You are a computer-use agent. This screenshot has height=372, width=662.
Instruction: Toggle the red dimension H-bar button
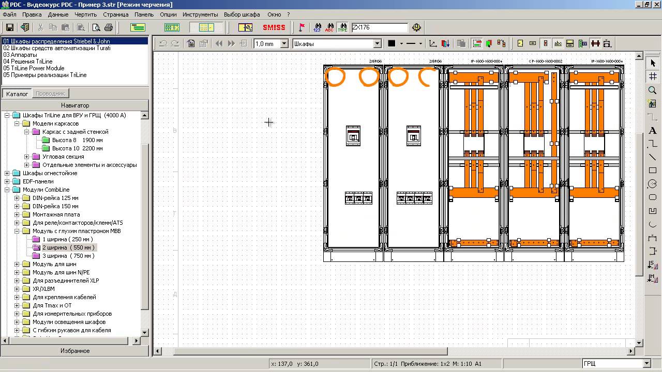click(x=595, y=43)
